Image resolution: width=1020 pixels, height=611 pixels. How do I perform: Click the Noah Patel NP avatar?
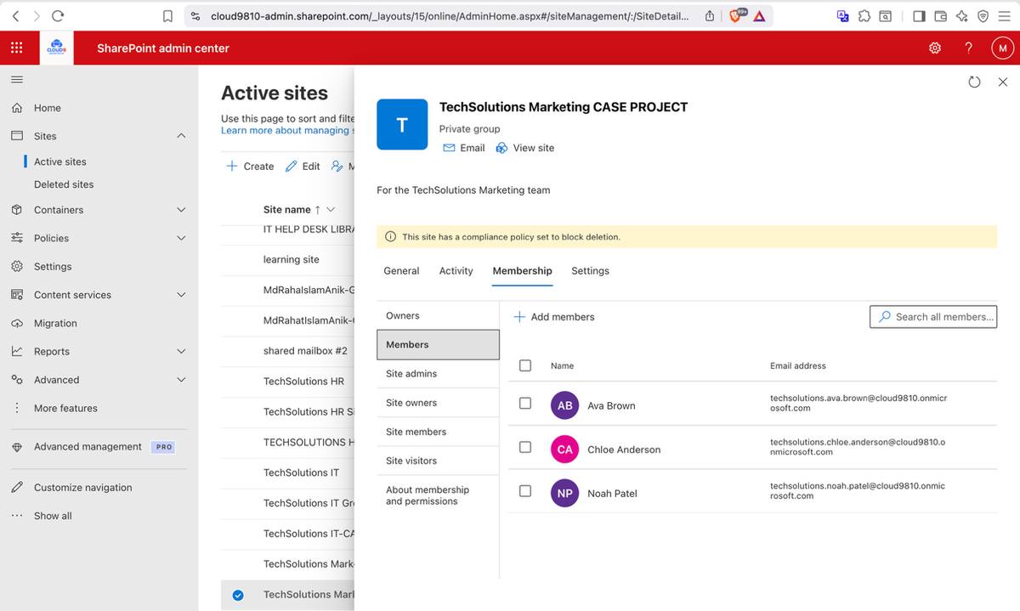point(565,493)
